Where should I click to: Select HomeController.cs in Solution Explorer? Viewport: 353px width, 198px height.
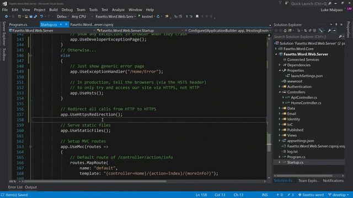[x=306, y=103]
